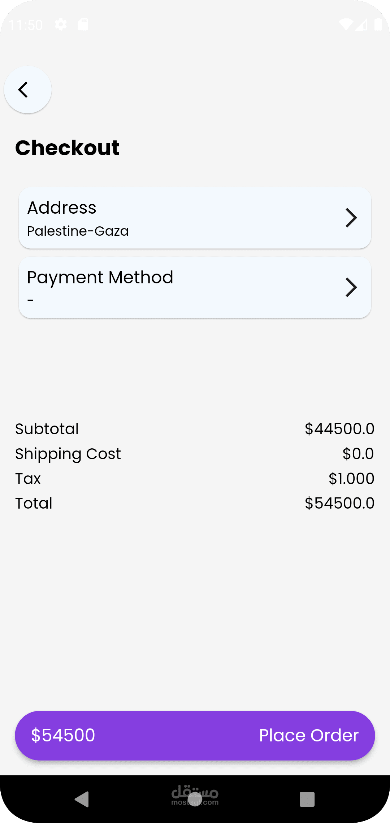Click the SD card status icon
This screenshot has width=390, height=823.
click(83, 25)
